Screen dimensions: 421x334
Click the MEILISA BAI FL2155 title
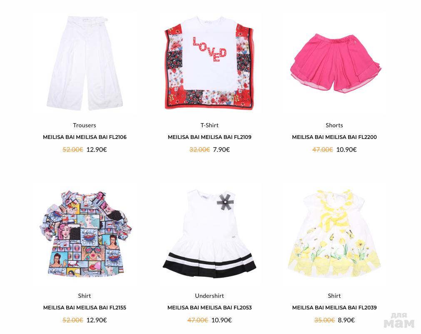[x=85, y=308]
